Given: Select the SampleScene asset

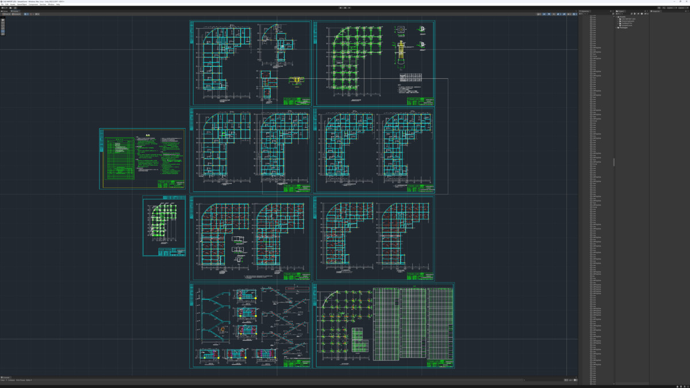Looking at the screenshot, I should 626,26.
